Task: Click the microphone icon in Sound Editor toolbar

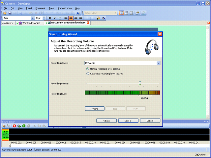Action: click(x=19, y=126)
